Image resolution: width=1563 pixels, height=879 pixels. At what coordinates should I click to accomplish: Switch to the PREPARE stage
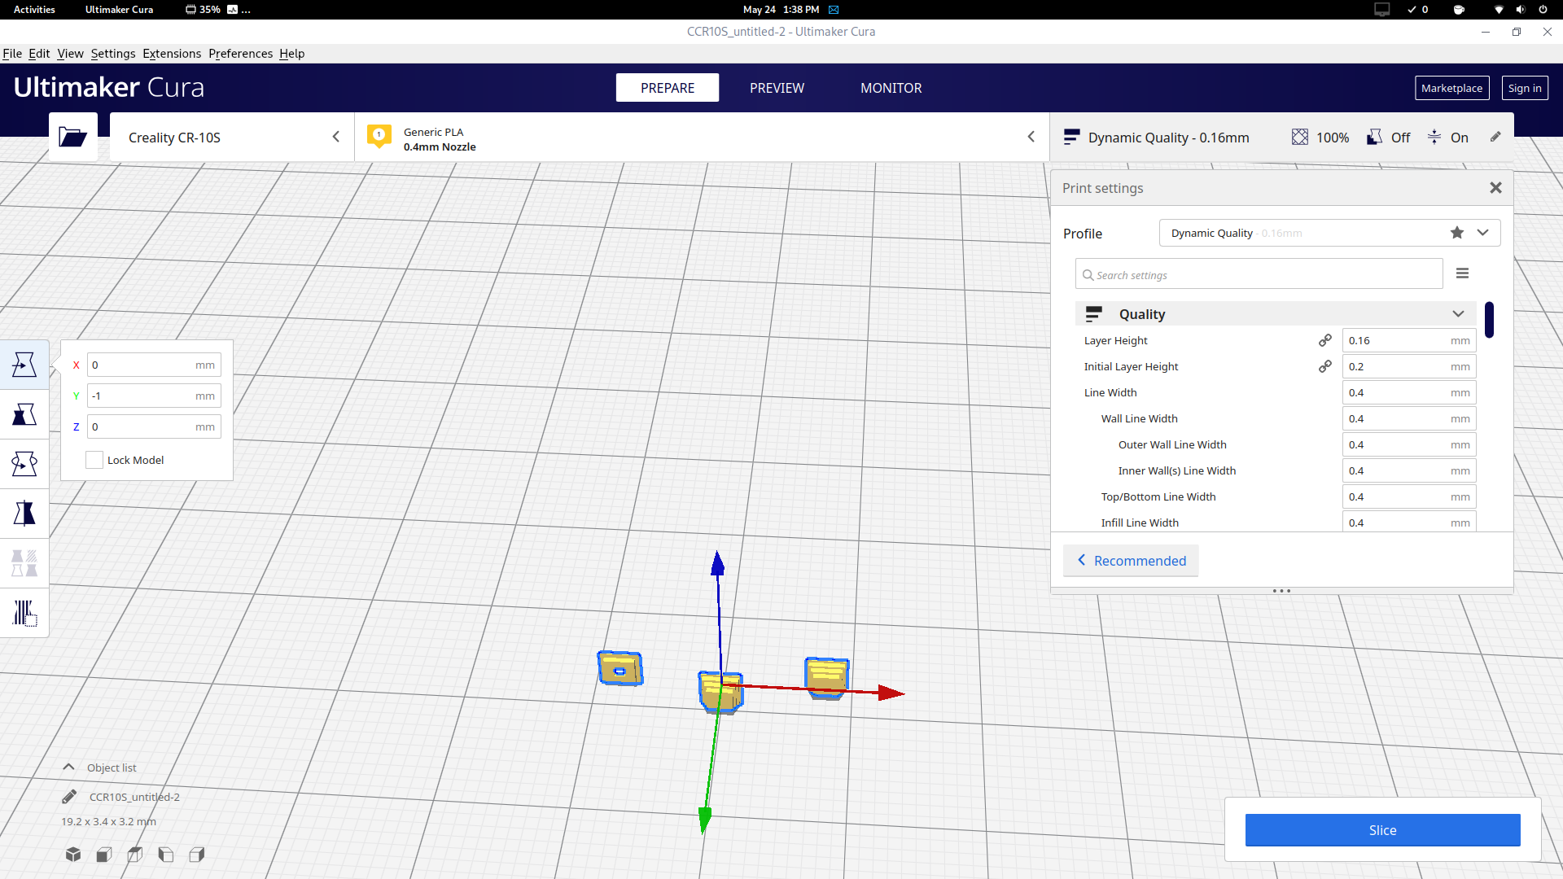(668, 88)
